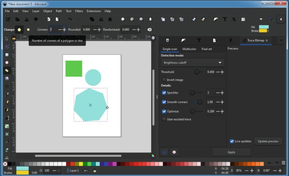Open Fill and Stroke dialog from toolbar
The image size is (289, 176).
[x=216, y=19]
